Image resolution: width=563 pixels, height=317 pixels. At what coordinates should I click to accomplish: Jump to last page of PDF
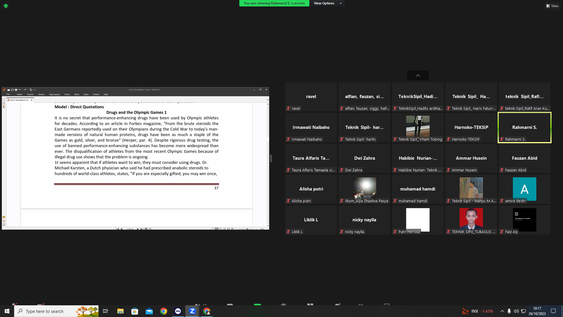pyautogui.click(x=142, y=229)
